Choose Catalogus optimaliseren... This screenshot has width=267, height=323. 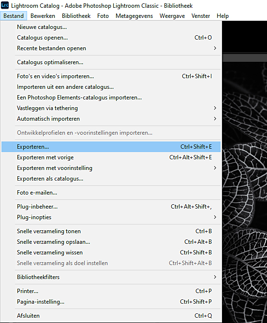111,62
